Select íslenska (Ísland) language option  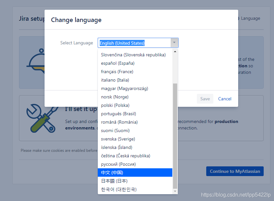point(135,147)
